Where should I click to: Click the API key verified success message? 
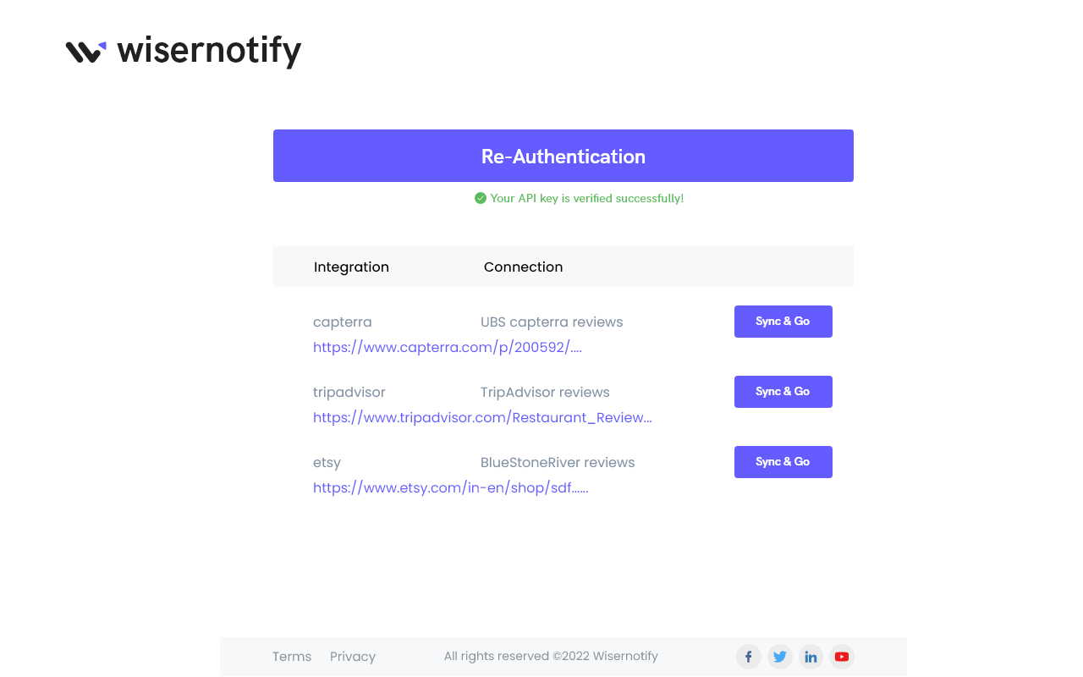tap(586, 198)
